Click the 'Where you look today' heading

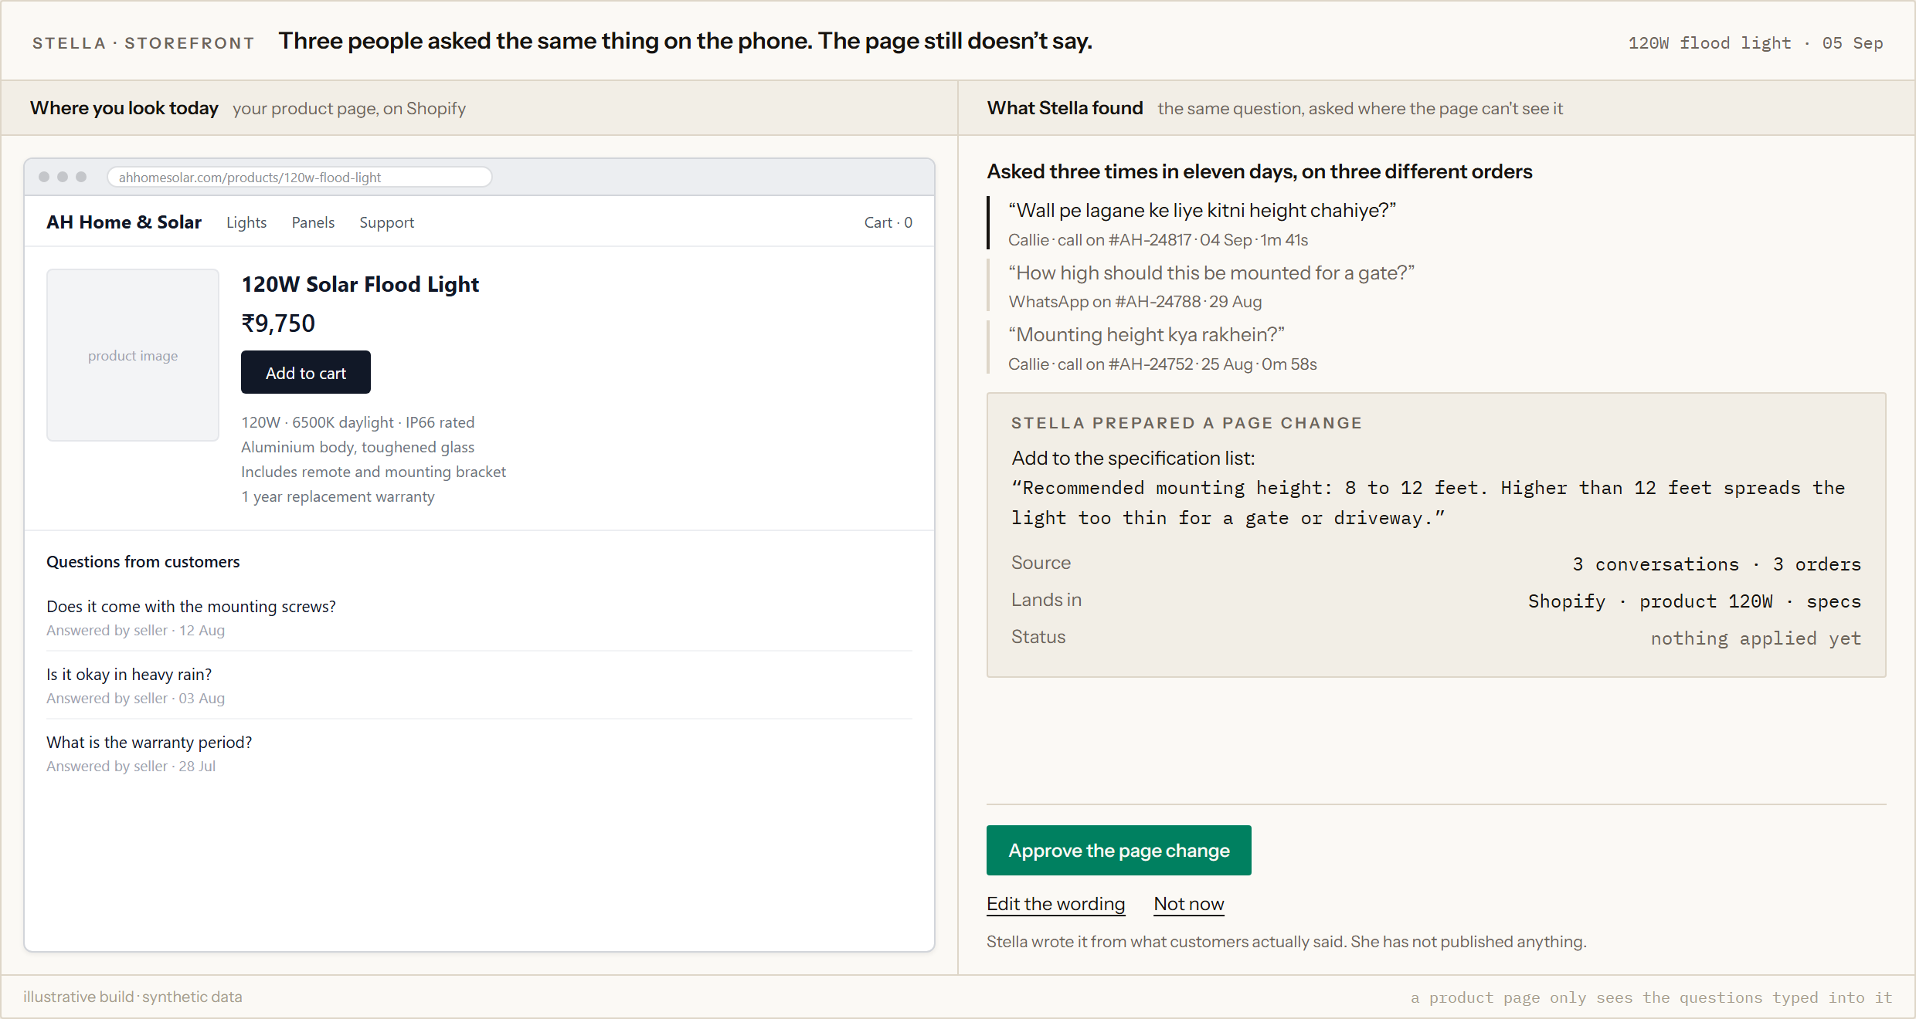pyautogui.click(x=124, y=108)
